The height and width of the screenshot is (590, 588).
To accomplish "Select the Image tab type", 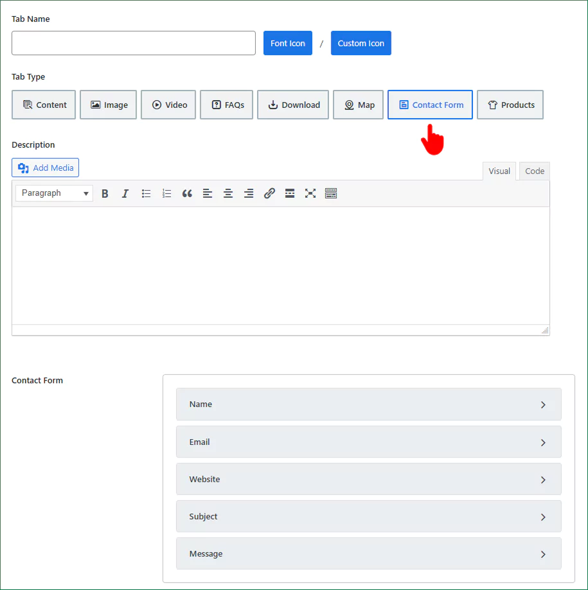I will tap(108, 105).
